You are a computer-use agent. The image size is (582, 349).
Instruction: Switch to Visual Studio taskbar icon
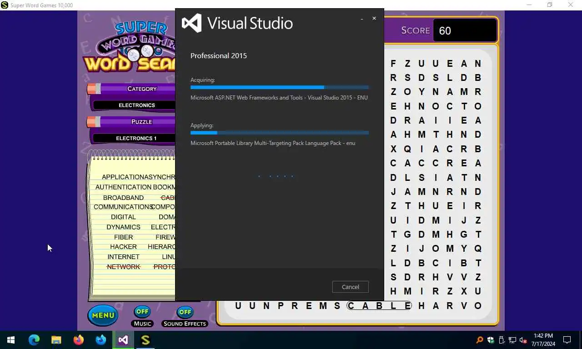(x=123, y=340)
